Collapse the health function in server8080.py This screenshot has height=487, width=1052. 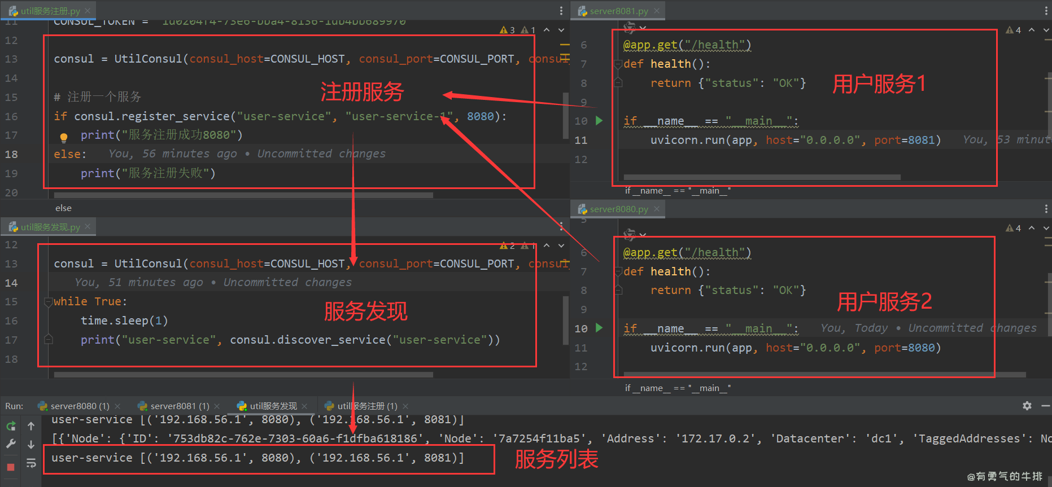[618, 271]
